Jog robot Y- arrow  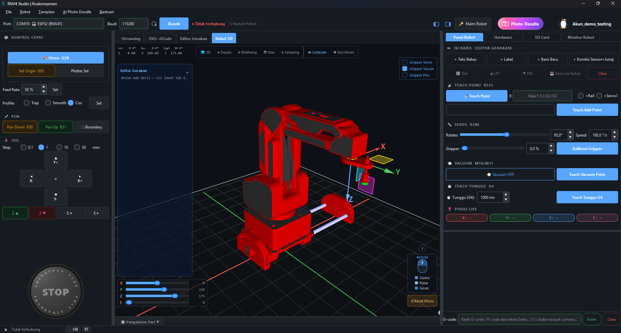56,197
